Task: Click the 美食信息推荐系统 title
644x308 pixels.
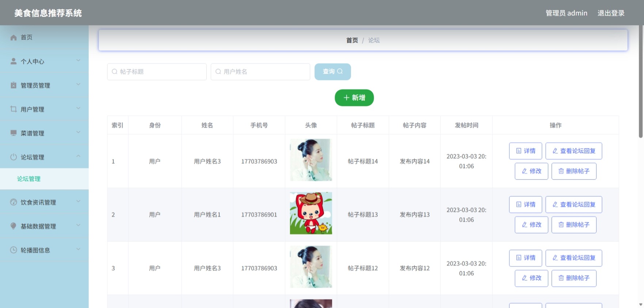Action: pyautogui.click(x=48, y=13)
